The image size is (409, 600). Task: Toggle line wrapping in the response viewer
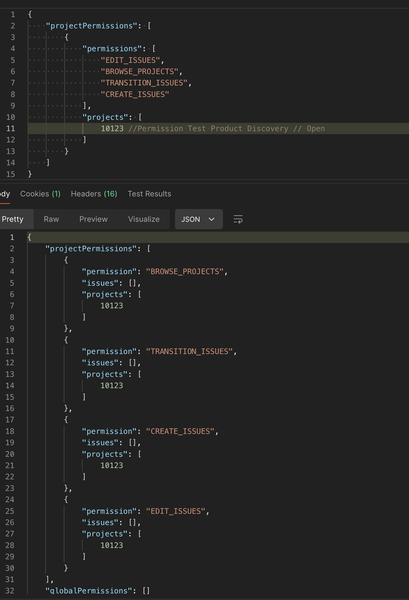click(238, 219)
